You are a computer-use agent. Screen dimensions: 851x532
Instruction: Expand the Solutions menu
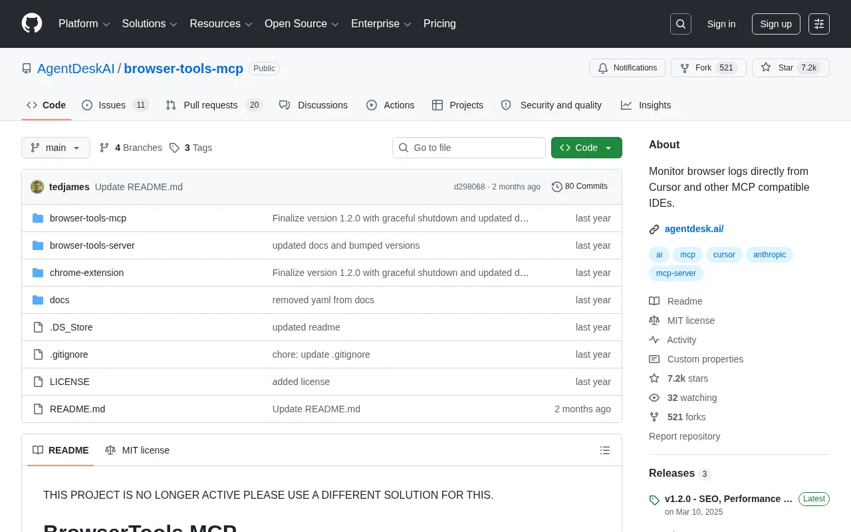point(150,24)
